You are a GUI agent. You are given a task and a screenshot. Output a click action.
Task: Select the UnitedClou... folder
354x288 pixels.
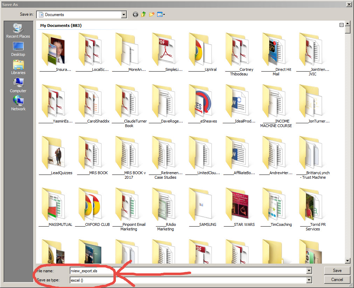(x=202, y=156)
